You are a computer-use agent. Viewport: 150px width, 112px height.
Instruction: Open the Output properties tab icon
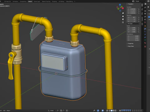[x=145, y=14]
